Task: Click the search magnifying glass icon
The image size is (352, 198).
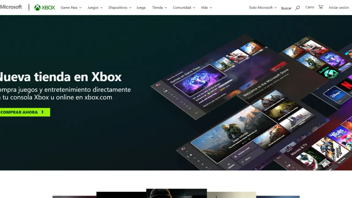Action: (x=297, y=8)
